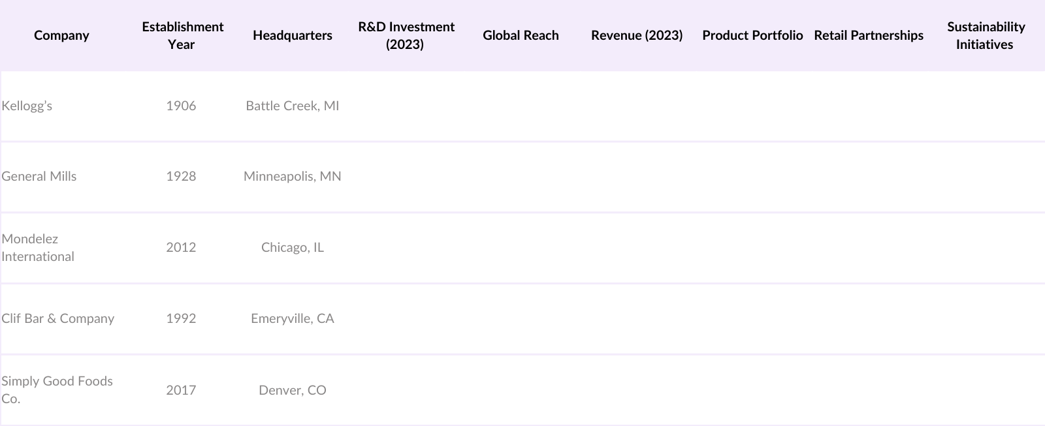Click the Headquarters column header
The width and height of the screenshot is (1045, 426).
pyautogui.click(x=293, y=35)
